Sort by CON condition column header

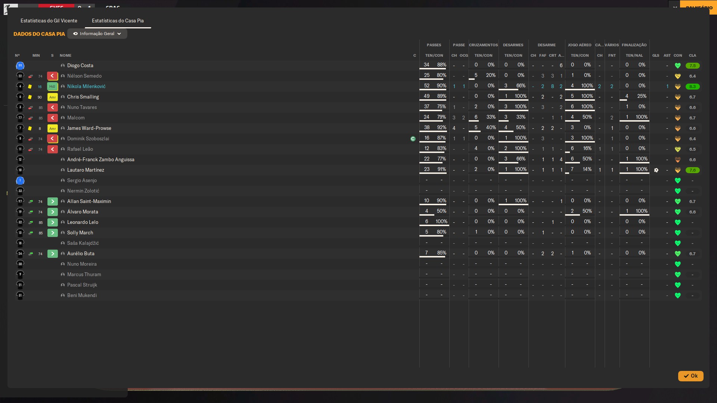pyautogui.click(x=678, y=55)
